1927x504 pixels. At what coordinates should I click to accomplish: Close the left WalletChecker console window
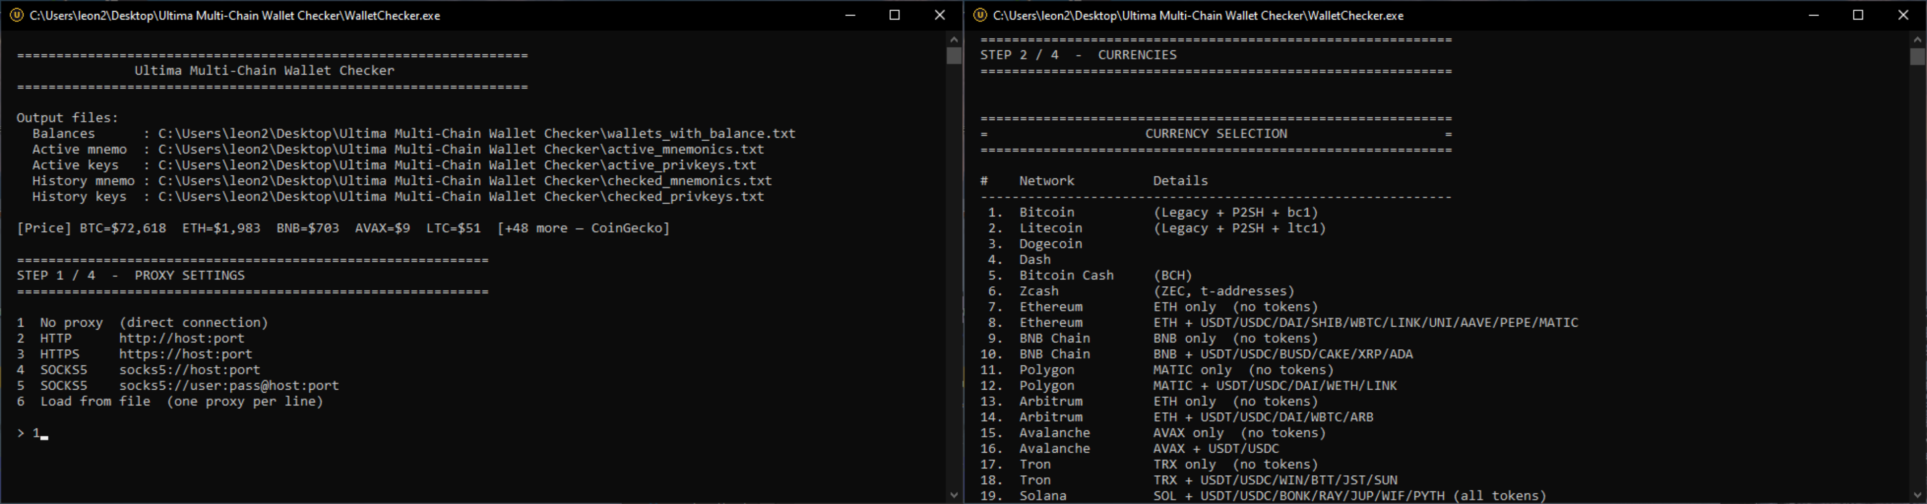939,15
